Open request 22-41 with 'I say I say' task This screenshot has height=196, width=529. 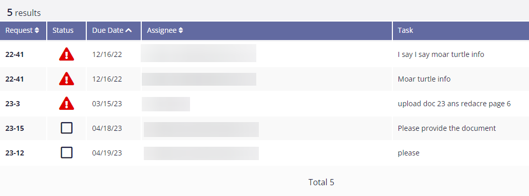click(x=14, y=54)
